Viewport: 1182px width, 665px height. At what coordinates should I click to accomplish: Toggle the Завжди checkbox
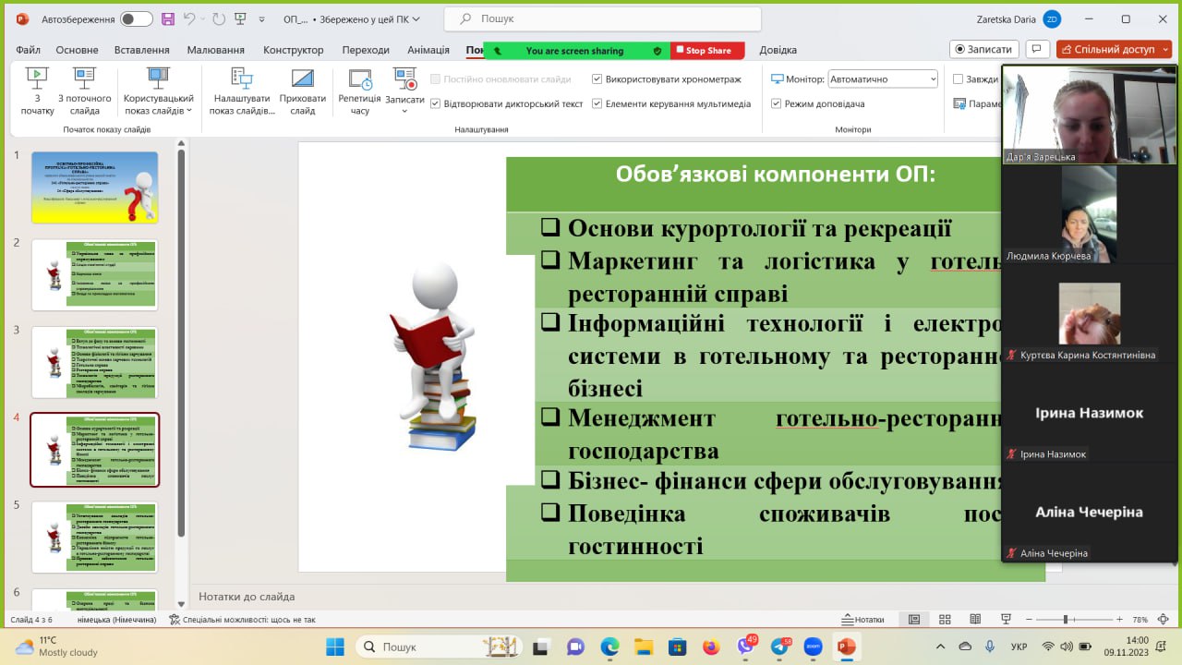[959, 79]
